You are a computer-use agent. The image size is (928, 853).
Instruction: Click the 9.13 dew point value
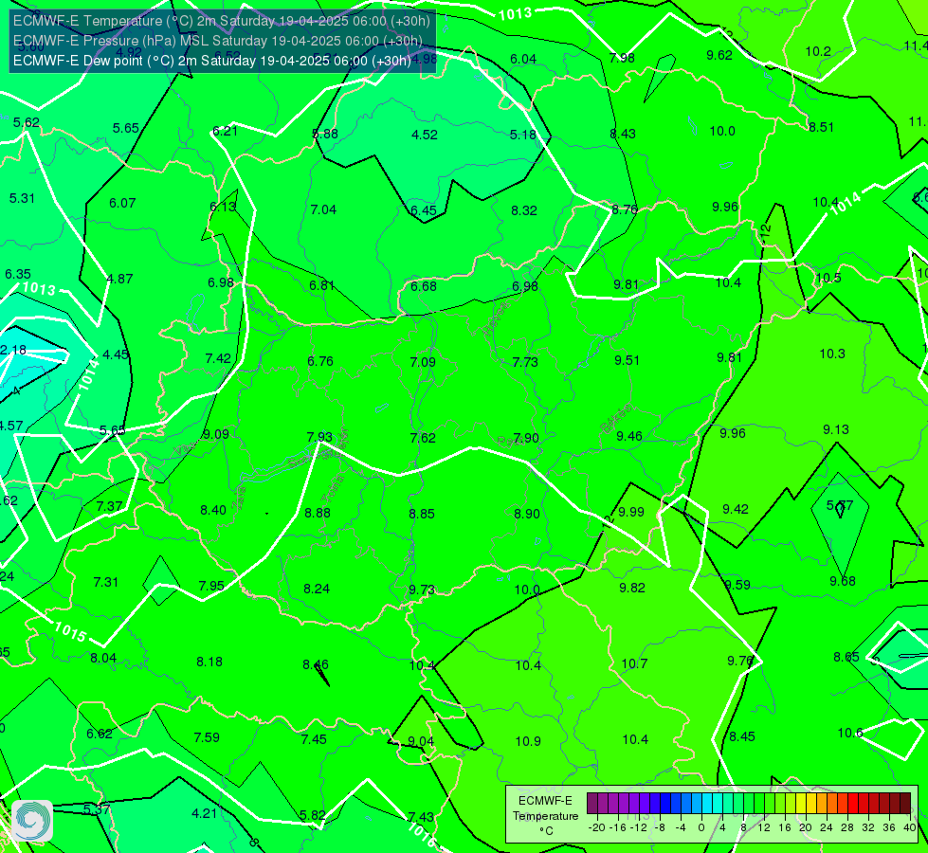coord(836,429)
